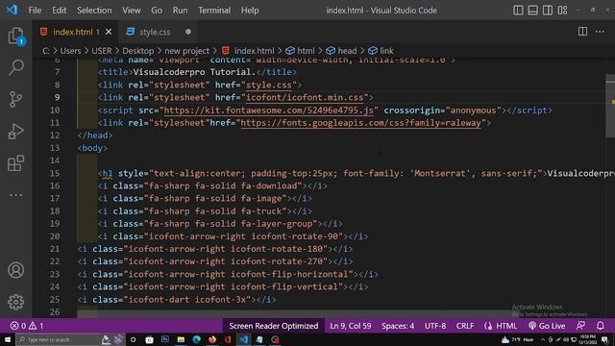Toggle secondary side bar layout icon

click(548, 11)
